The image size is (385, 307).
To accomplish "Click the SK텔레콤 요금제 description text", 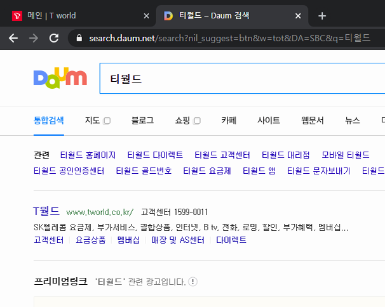I will [x=191, y=228].
